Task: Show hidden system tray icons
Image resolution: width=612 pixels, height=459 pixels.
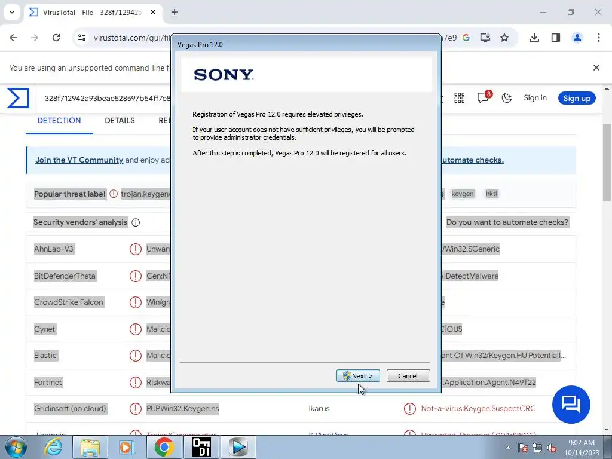Action: (508, 448)
